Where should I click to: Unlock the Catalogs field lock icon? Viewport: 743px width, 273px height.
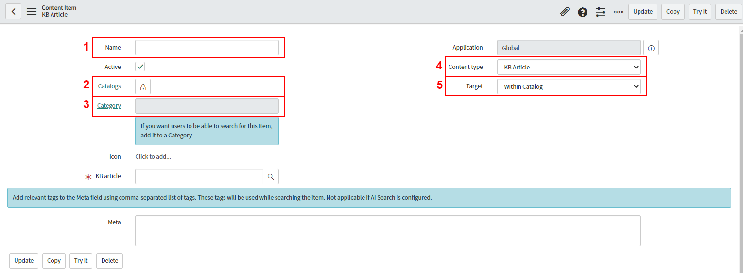pos(143,87)
